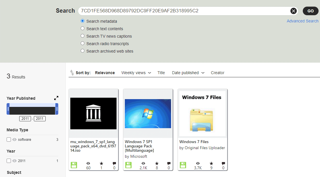This screenshot has height=177, width=320.
Task: Toggle the eye icon beside software
Action: point(14,140)
